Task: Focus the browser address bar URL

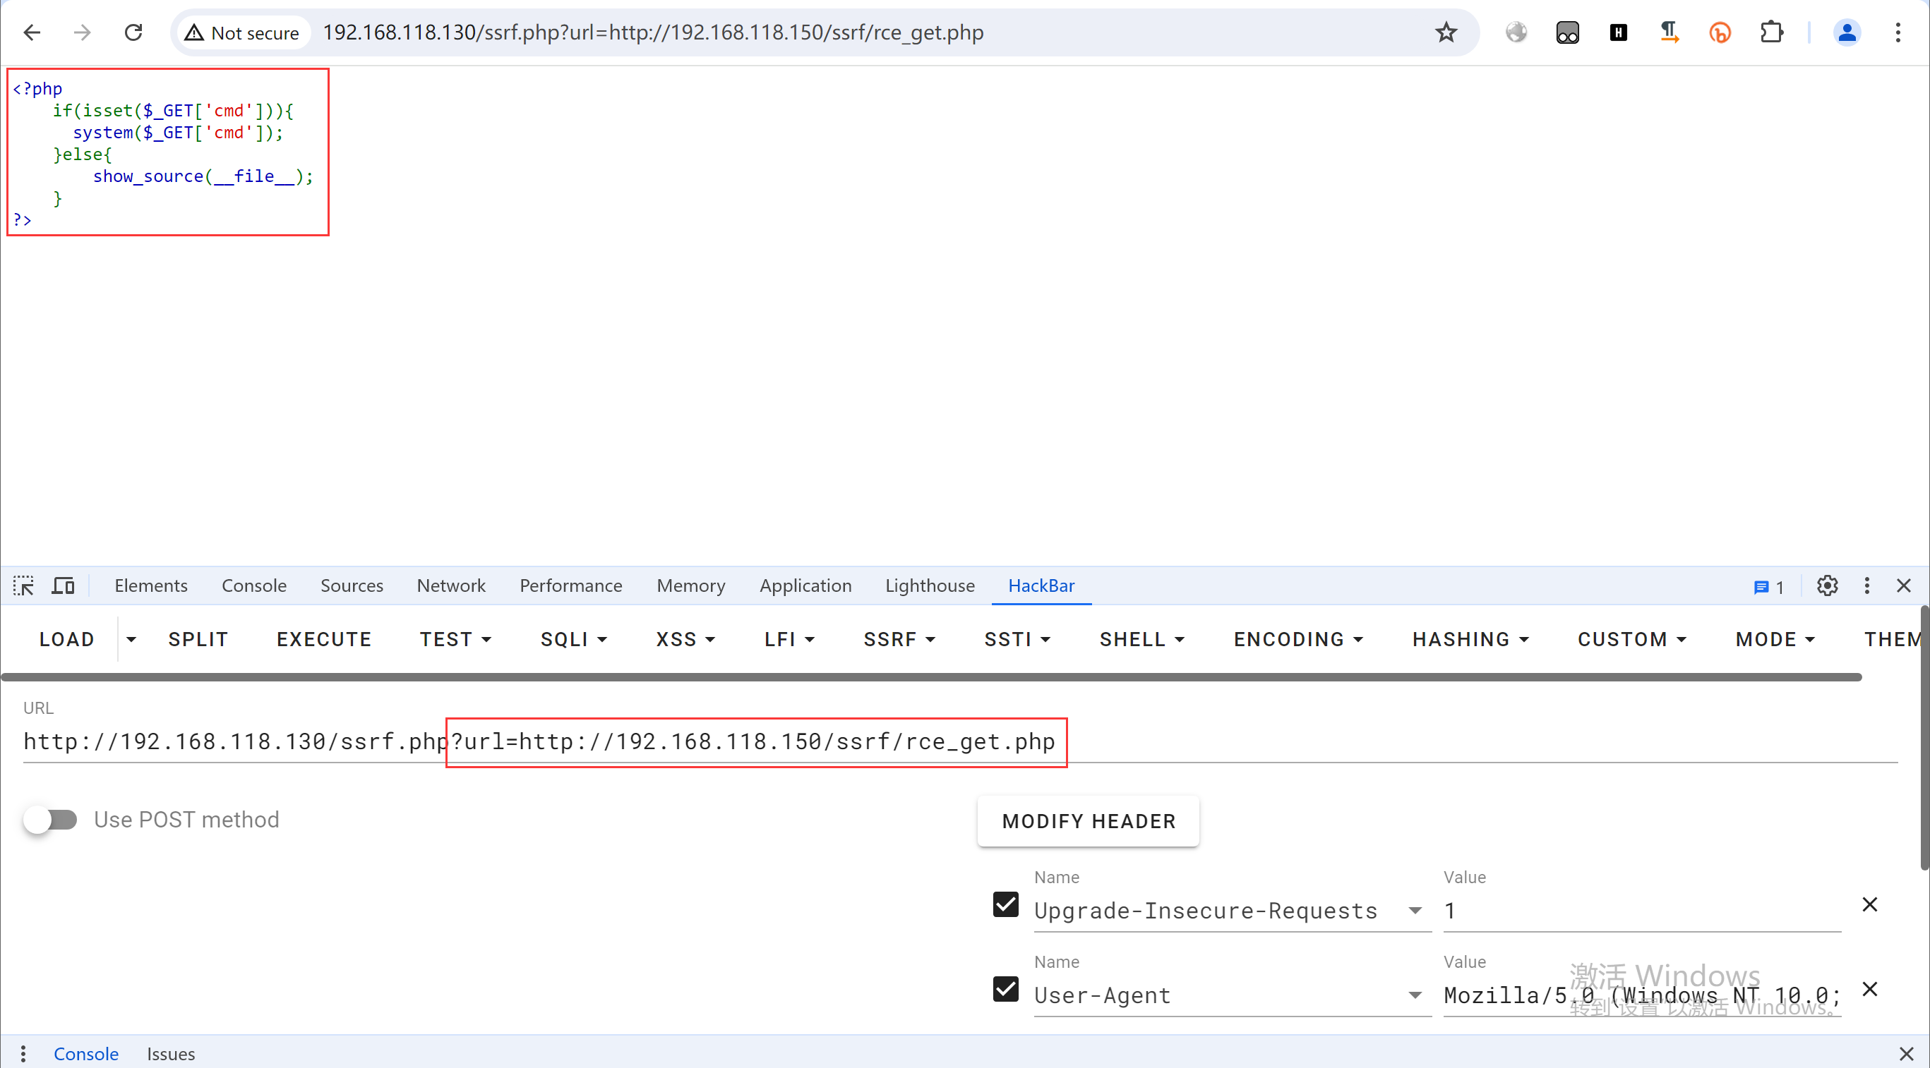Action: (x=652, y=32)
